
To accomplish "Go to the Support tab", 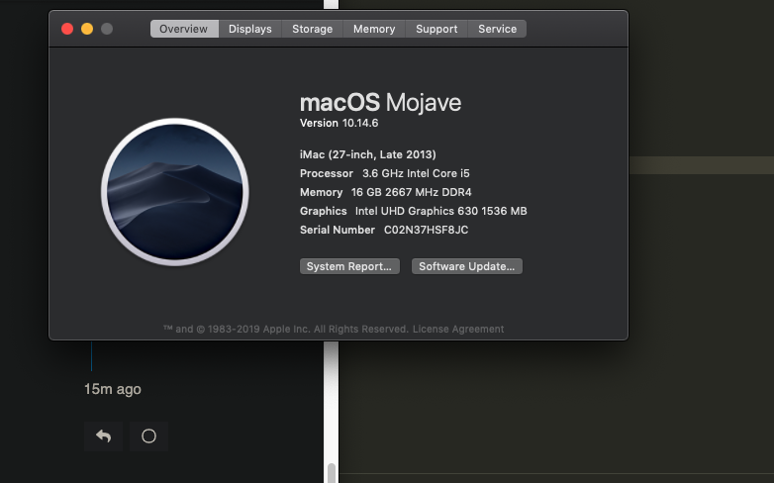I will click(x=436, y=29).
